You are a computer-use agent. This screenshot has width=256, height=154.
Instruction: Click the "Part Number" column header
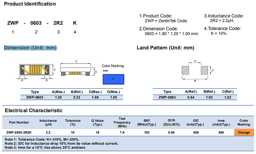[19, 122]
